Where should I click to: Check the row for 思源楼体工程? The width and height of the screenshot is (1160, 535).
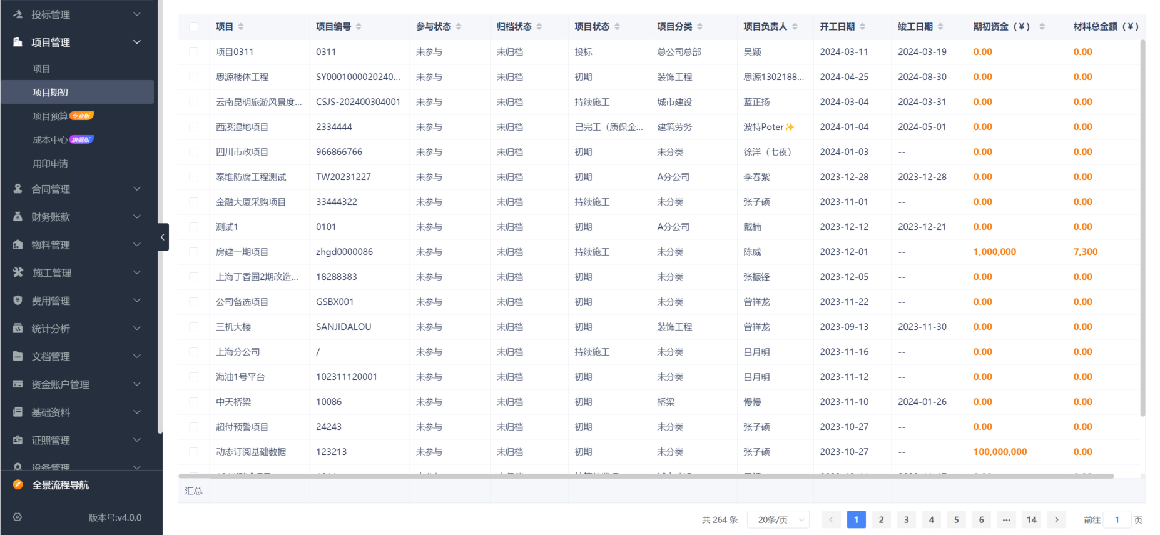pyautogui.click(x=194, y=77)
